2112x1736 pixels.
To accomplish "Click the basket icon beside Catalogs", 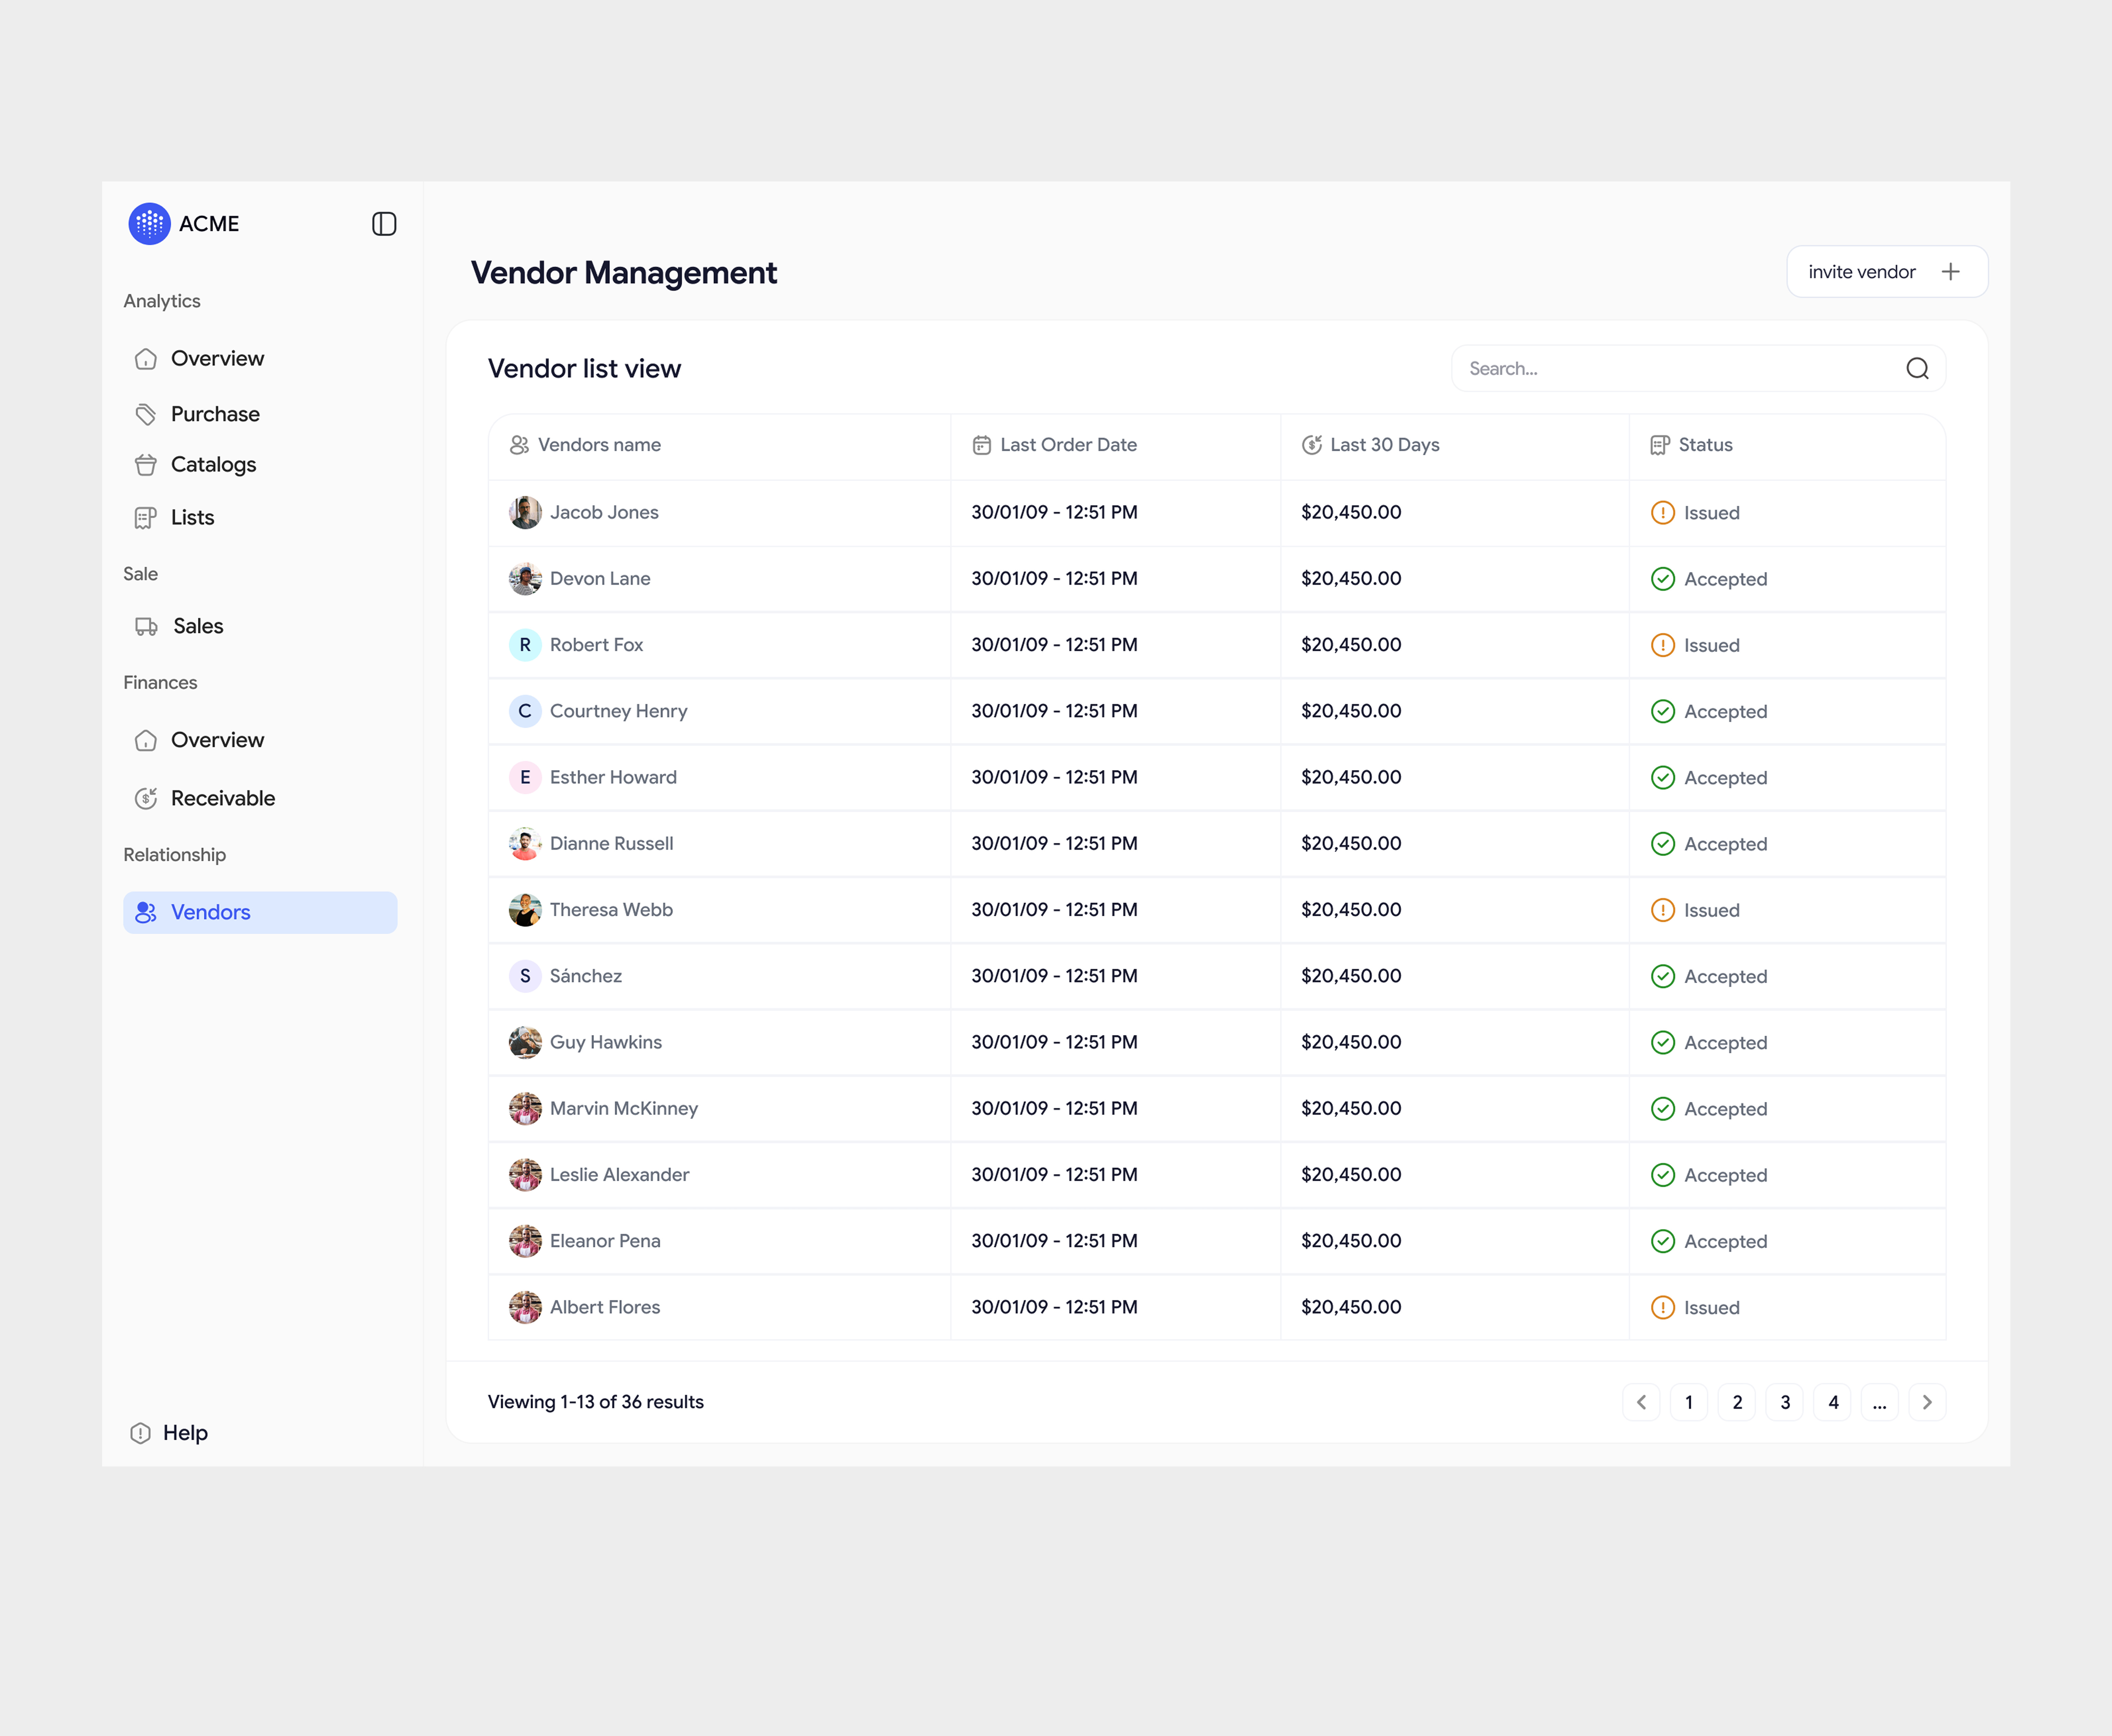I will pos(146,465).
